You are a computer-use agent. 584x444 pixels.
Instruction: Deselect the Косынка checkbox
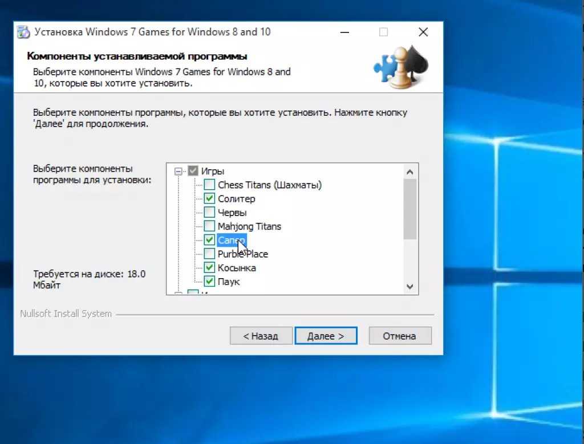tap(209, 268)
